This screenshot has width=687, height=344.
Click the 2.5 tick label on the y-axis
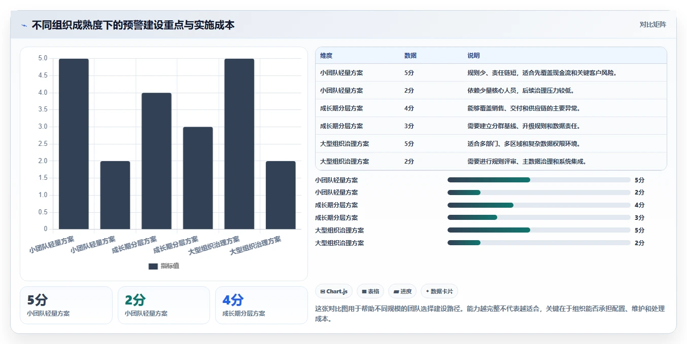coord(43,144)
